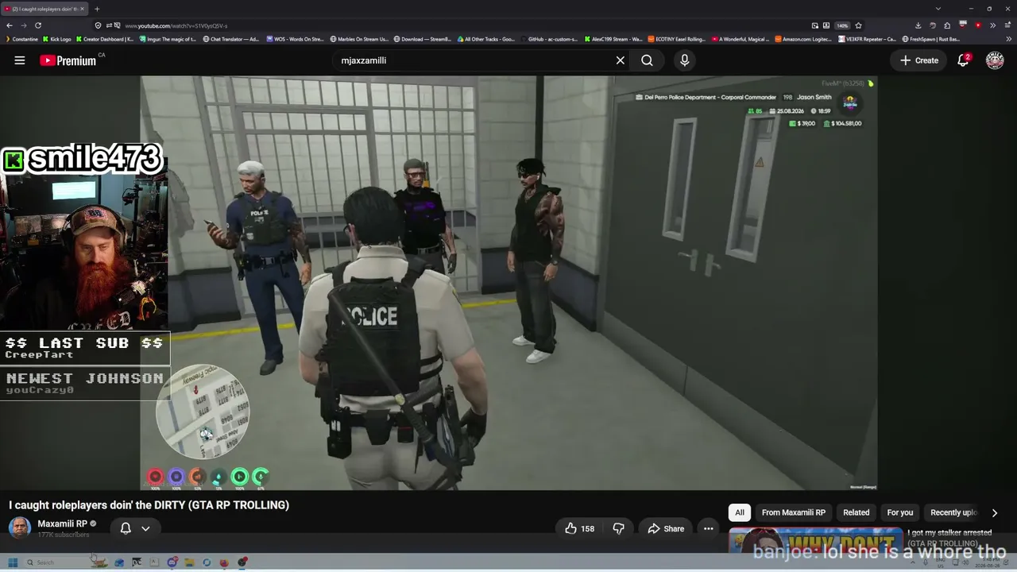Open Maxamili RP channel avatar
The image size is (1017, 572).
20,528
